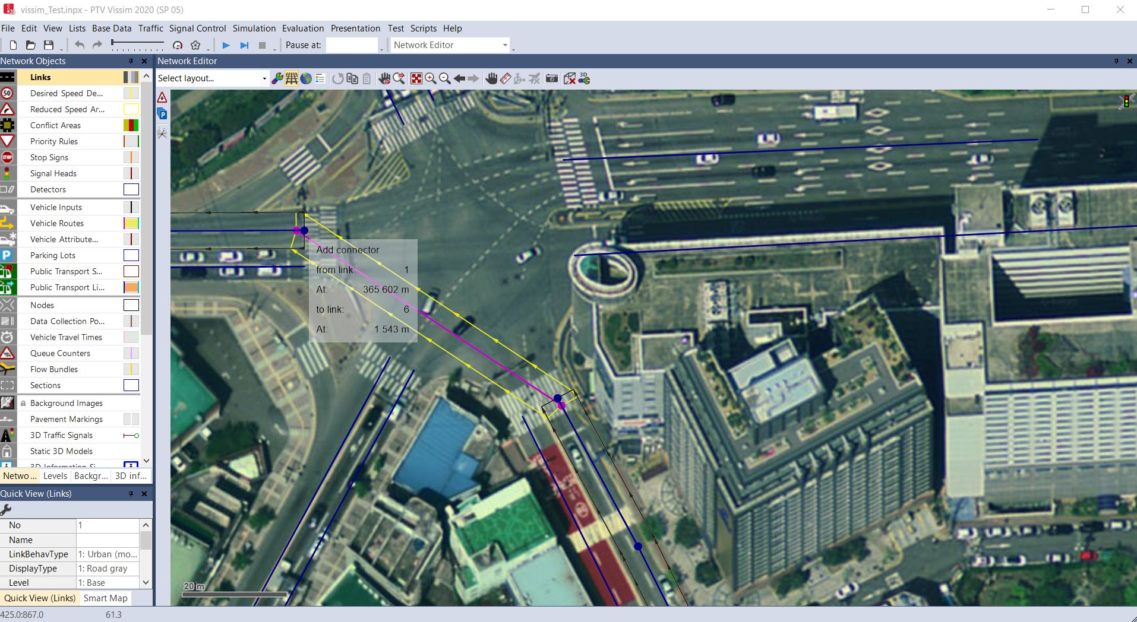This screenshot has width=1137, height=622.
Task: Go to the previous view with back arrow
Action: pos(459,78)
